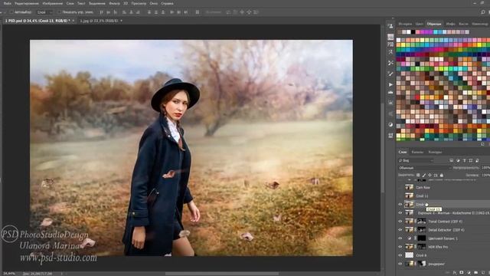Hide the Detail Extractor layer
490x276 pixels.
coord(400,230)
